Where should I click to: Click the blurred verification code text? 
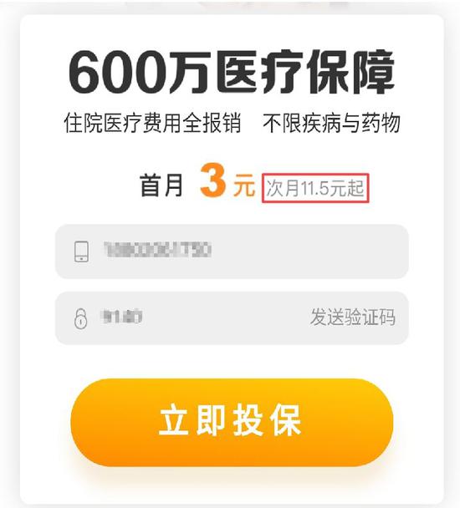pos(121,317)
